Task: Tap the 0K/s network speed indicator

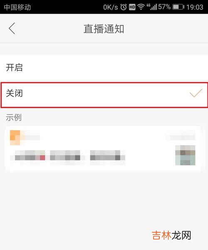Action: pos(111,7)
